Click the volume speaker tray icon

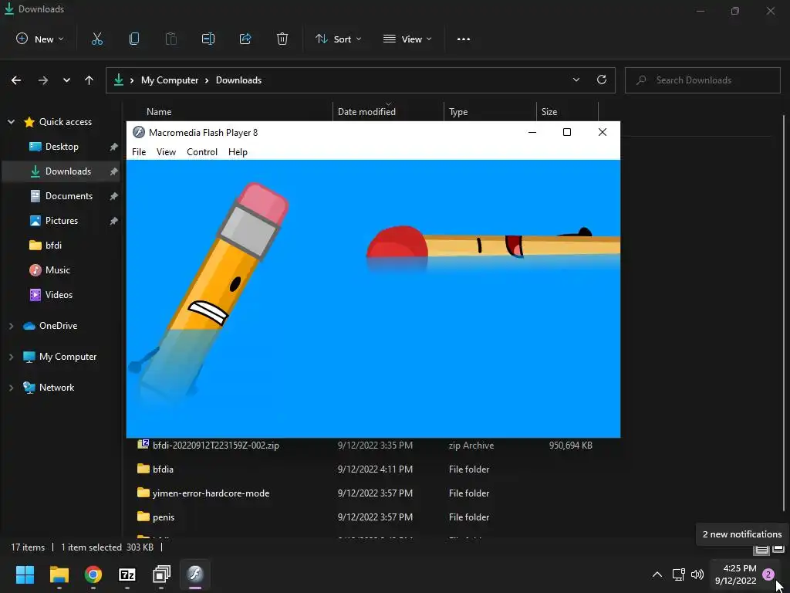click(697, 574)
